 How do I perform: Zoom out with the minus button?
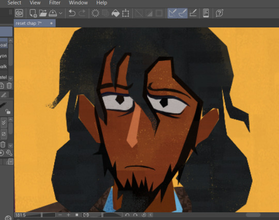click(x=60, y=215)
